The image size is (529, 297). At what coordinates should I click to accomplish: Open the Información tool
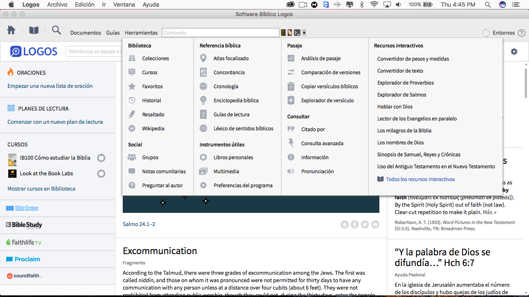(315, 158)
